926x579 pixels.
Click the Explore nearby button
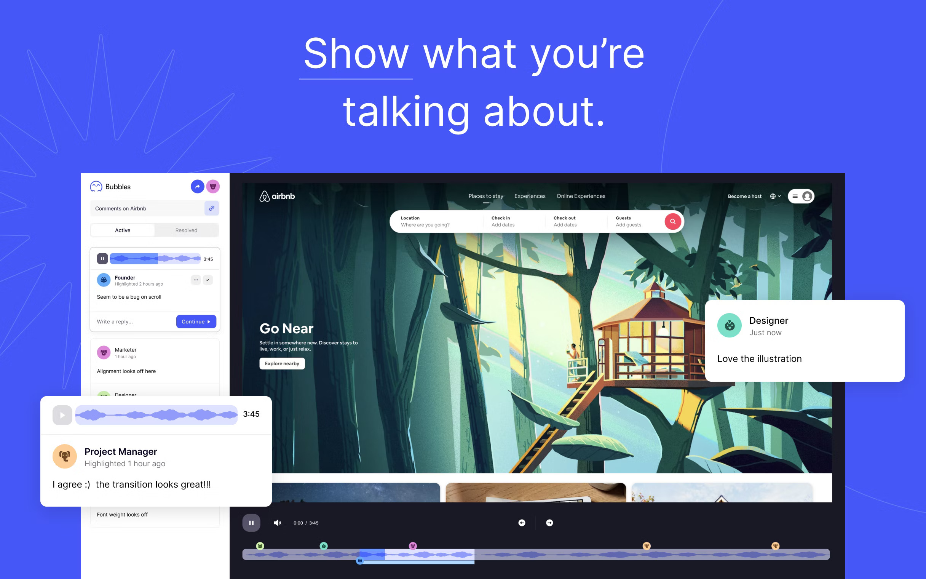point(282,363)
